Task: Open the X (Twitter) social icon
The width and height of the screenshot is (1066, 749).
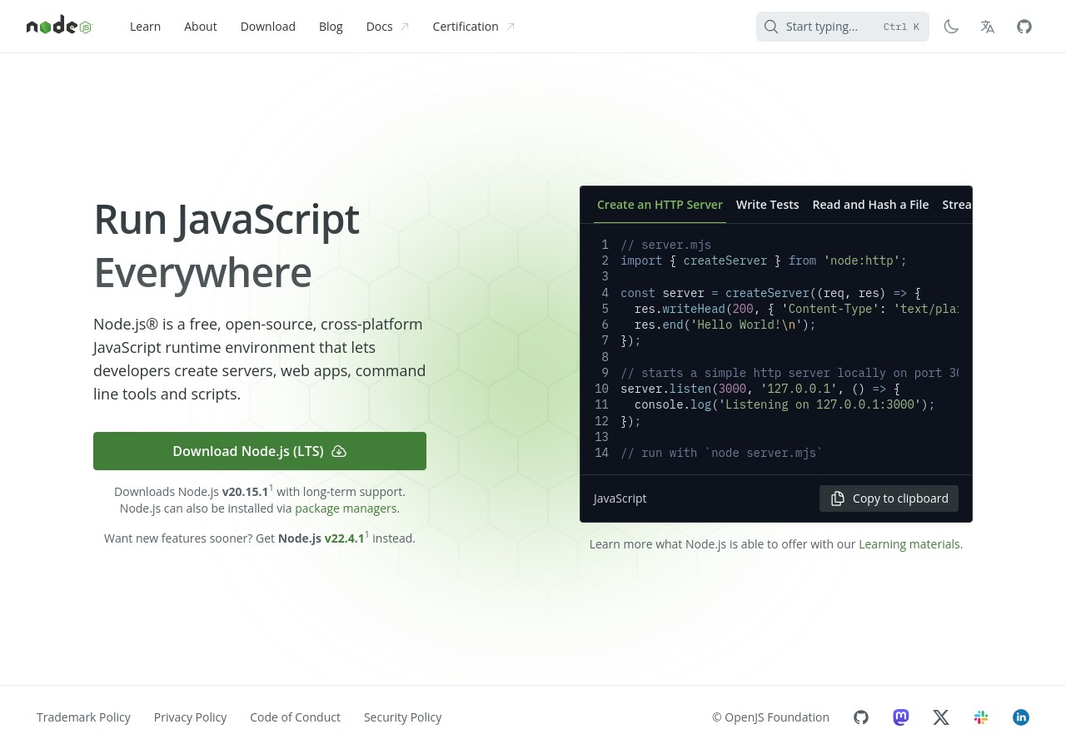Action: (x=941, y=717)
